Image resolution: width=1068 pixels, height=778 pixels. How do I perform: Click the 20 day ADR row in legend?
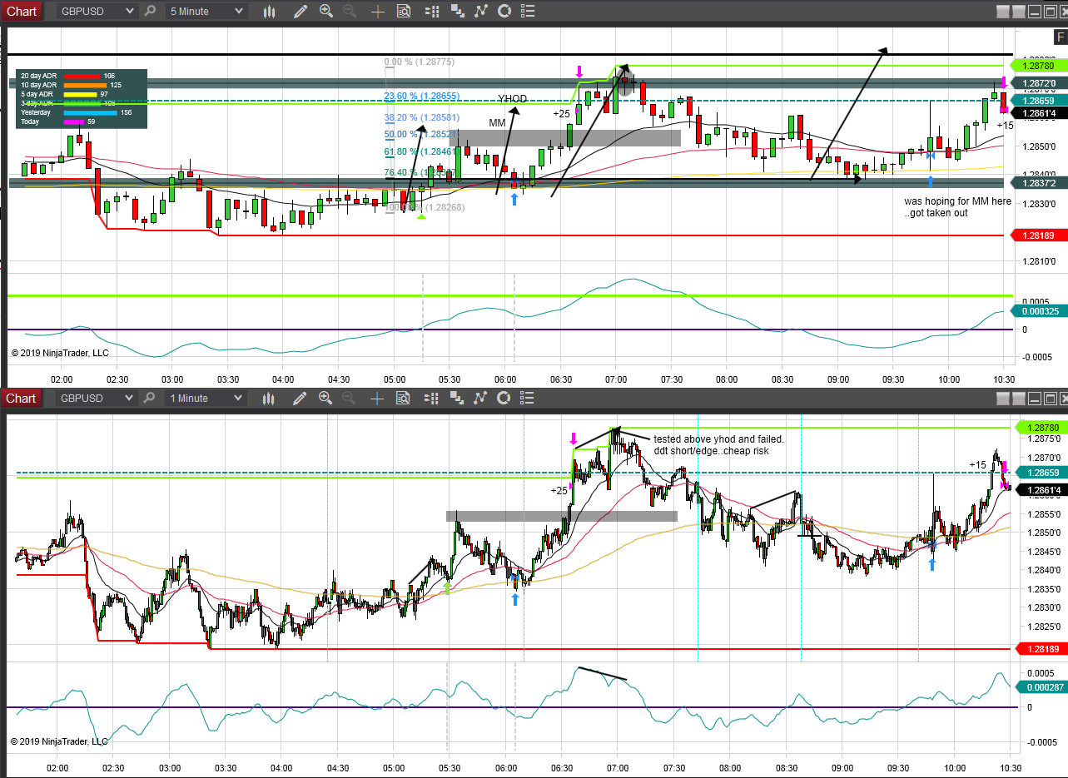coord(82,76)
